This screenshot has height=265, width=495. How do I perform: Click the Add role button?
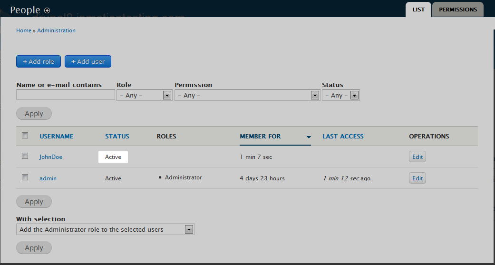[39, 61]
